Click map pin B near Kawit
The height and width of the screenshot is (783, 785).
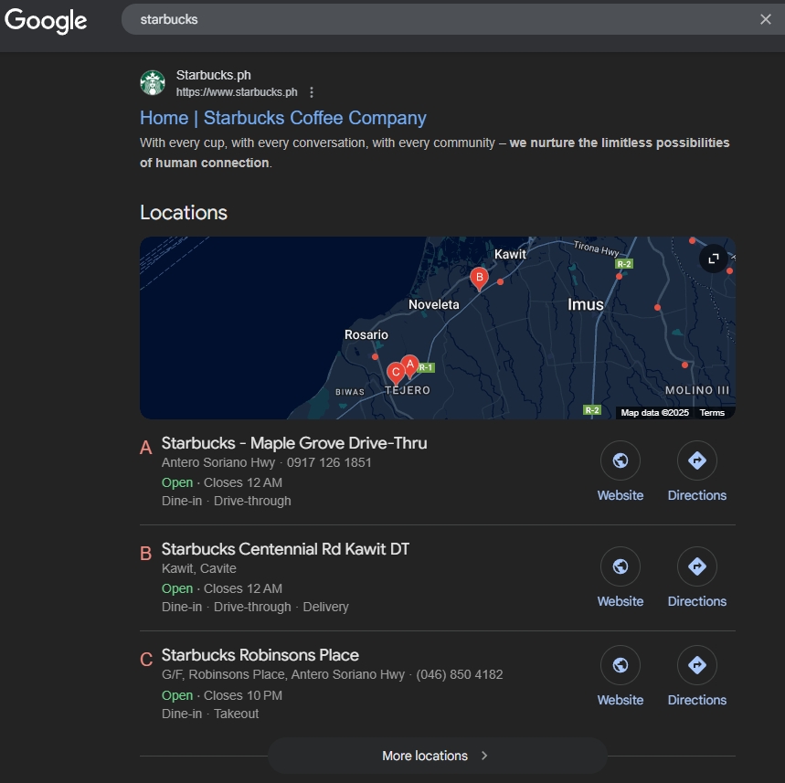[478, 277]
